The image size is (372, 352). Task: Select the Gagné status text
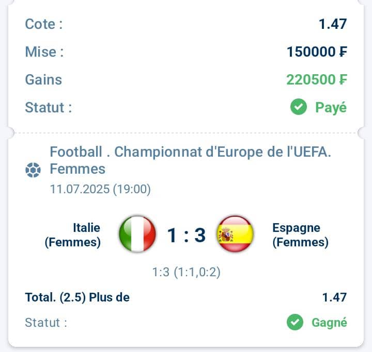329,323
